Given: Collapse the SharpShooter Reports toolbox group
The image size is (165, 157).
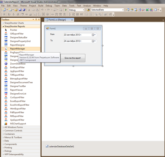Looking at the screenshot, I should 21,26.
